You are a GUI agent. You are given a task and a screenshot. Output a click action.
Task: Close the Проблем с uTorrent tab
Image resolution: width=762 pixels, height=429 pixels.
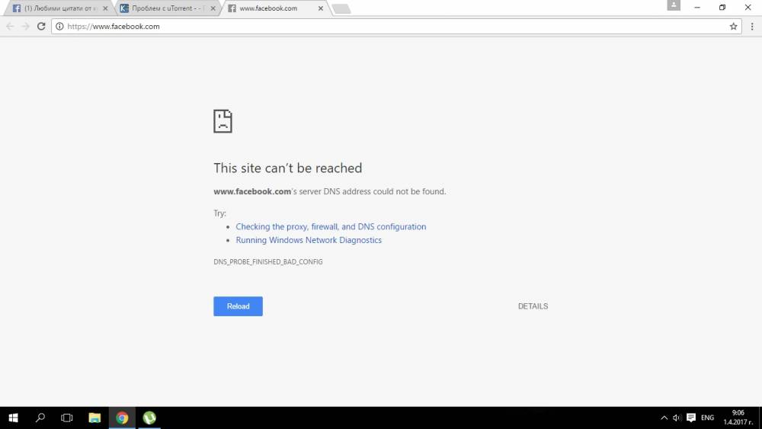point(213,8)
